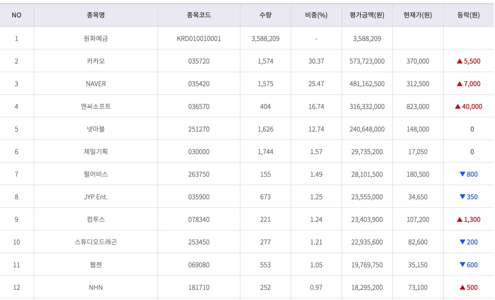495x300 pixels.
Task: Click the NO column header
Action: click(16, 15)
